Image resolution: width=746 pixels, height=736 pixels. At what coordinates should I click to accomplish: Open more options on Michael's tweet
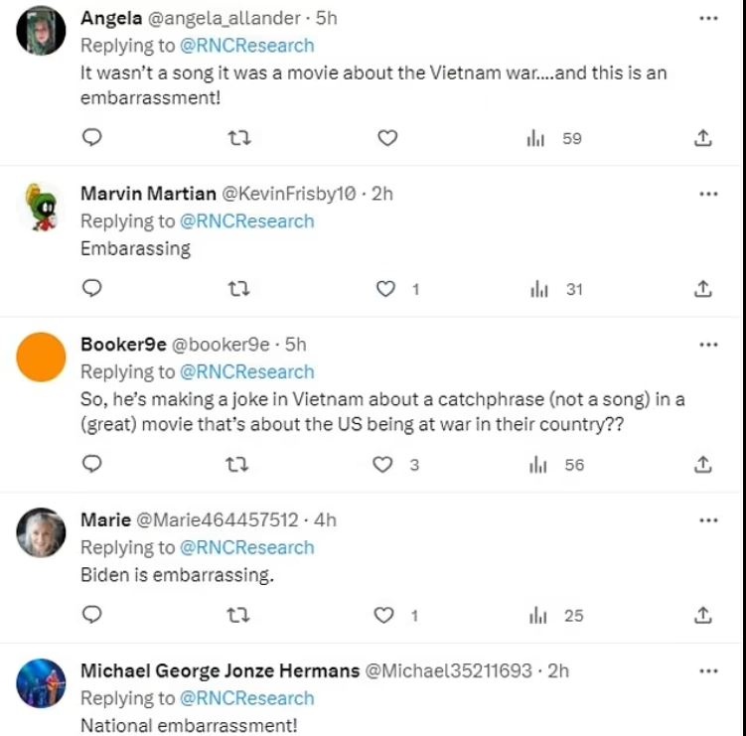pos(707,671)
